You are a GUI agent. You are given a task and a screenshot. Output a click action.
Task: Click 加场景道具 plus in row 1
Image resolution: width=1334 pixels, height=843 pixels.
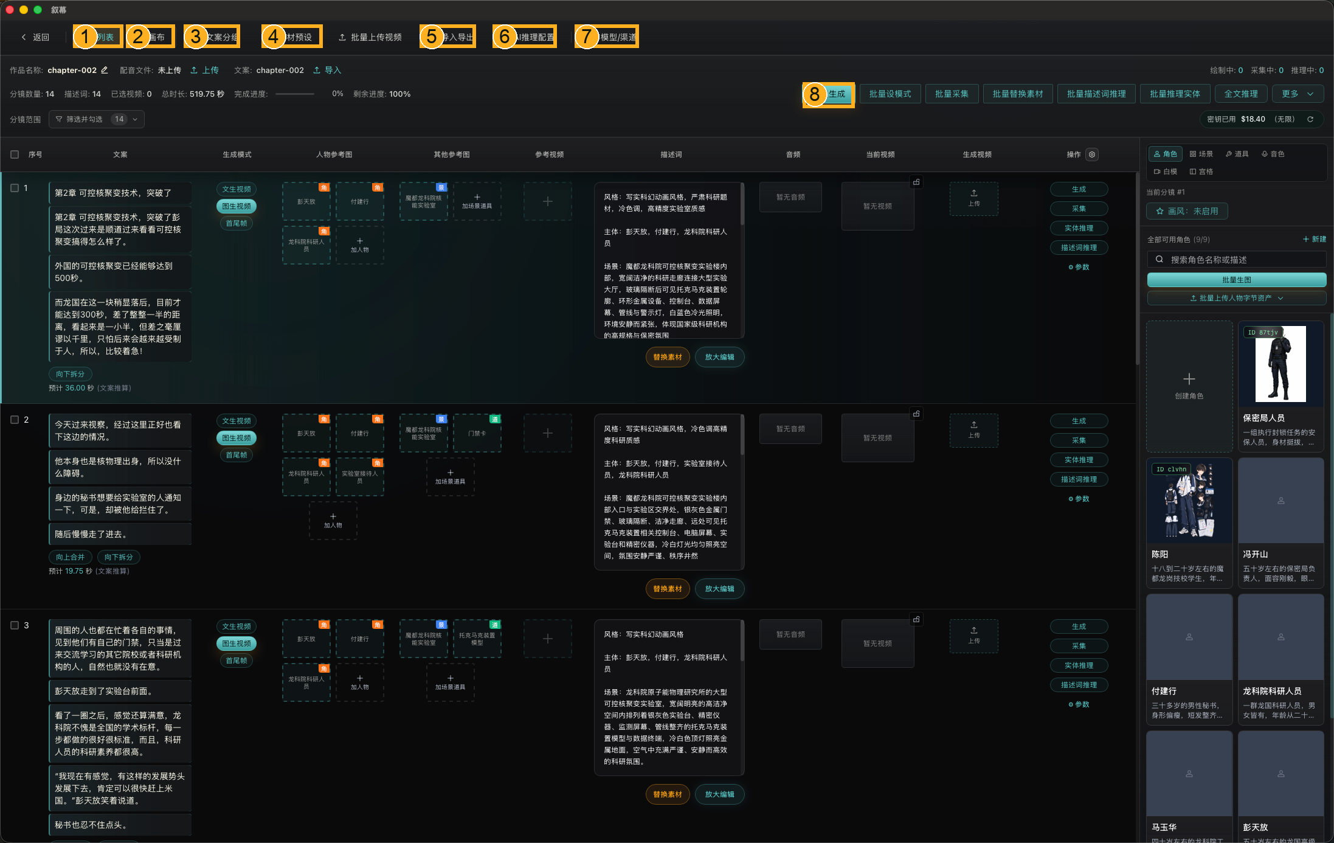click(x=477, y=201)
